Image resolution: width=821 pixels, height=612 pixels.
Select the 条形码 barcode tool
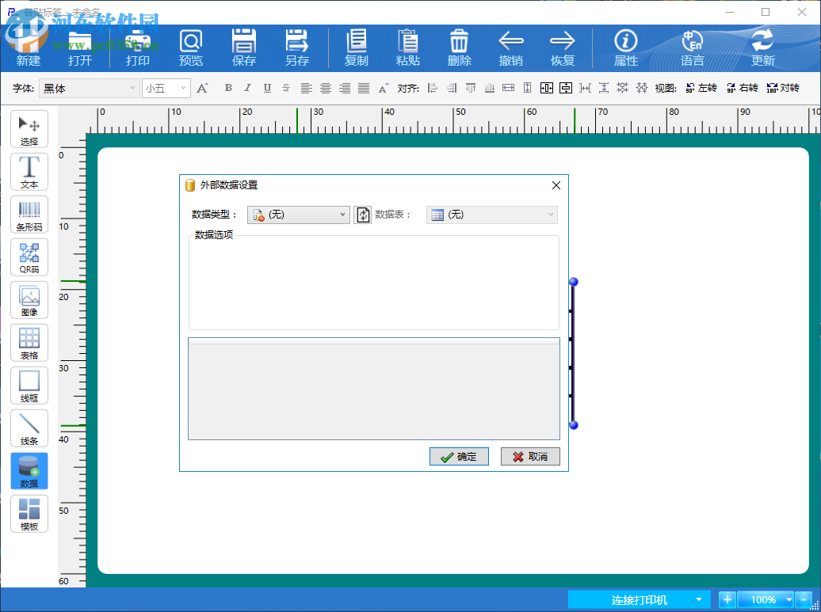click(29, 214)
